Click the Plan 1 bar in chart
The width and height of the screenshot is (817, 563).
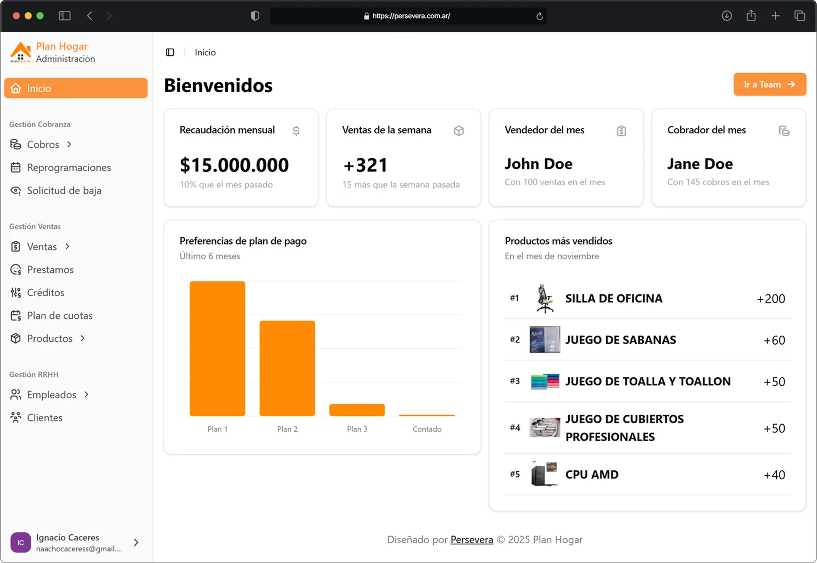[217, 349]
